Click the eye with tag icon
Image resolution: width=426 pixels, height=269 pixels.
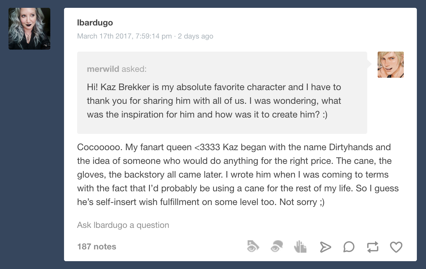tap(253, 246)
